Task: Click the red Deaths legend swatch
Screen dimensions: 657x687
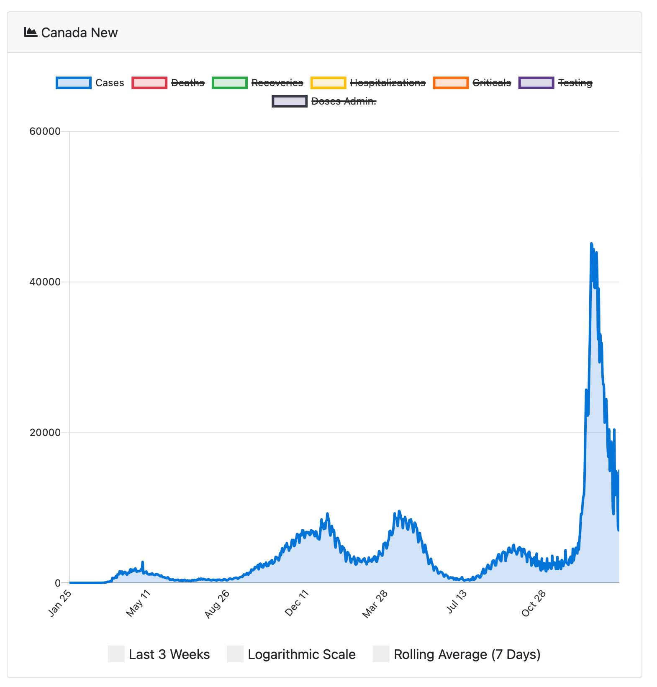Action: pos(149,83)
